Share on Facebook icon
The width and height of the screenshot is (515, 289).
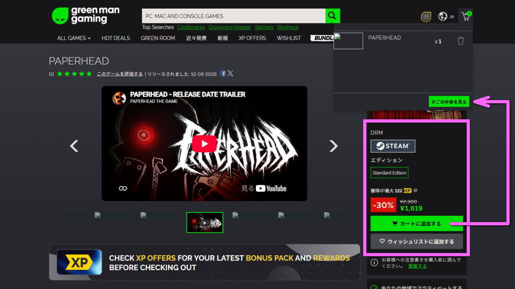(x=223, y=73)
